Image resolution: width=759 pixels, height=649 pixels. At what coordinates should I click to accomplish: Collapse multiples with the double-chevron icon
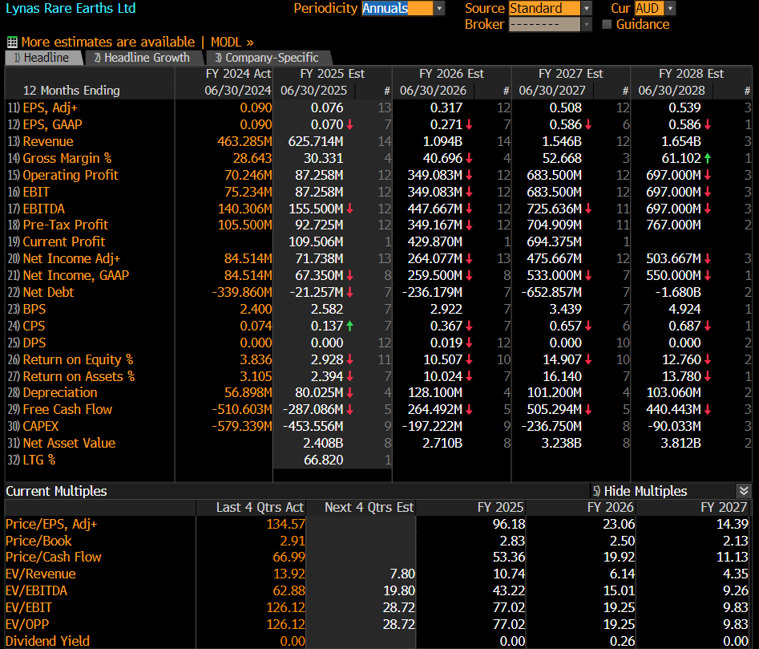[x=744, y=491]
